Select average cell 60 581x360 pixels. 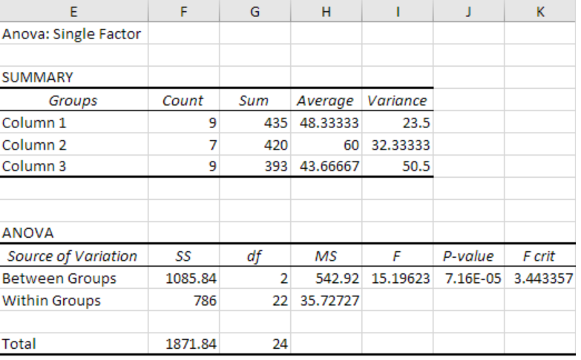[x=326, y=144]
